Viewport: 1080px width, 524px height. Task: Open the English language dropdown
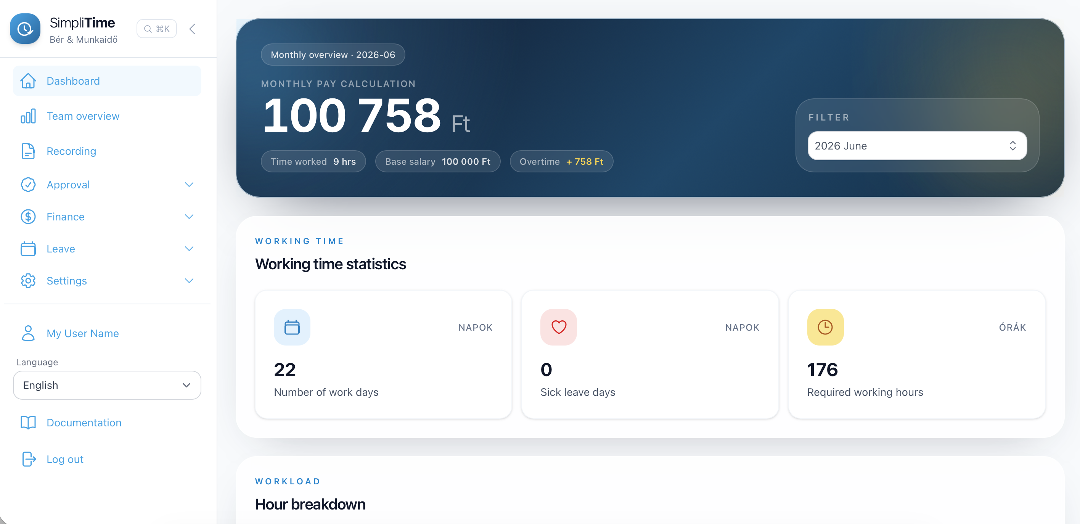pos(107,385)
